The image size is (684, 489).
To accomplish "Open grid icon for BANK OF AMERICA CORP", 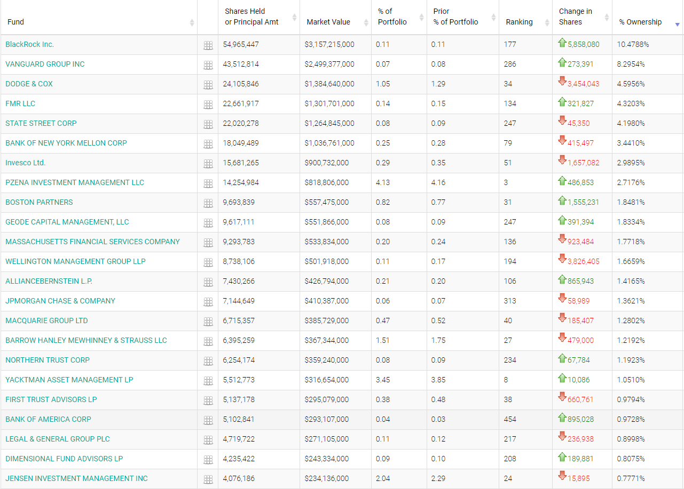I will pos(208,420).
